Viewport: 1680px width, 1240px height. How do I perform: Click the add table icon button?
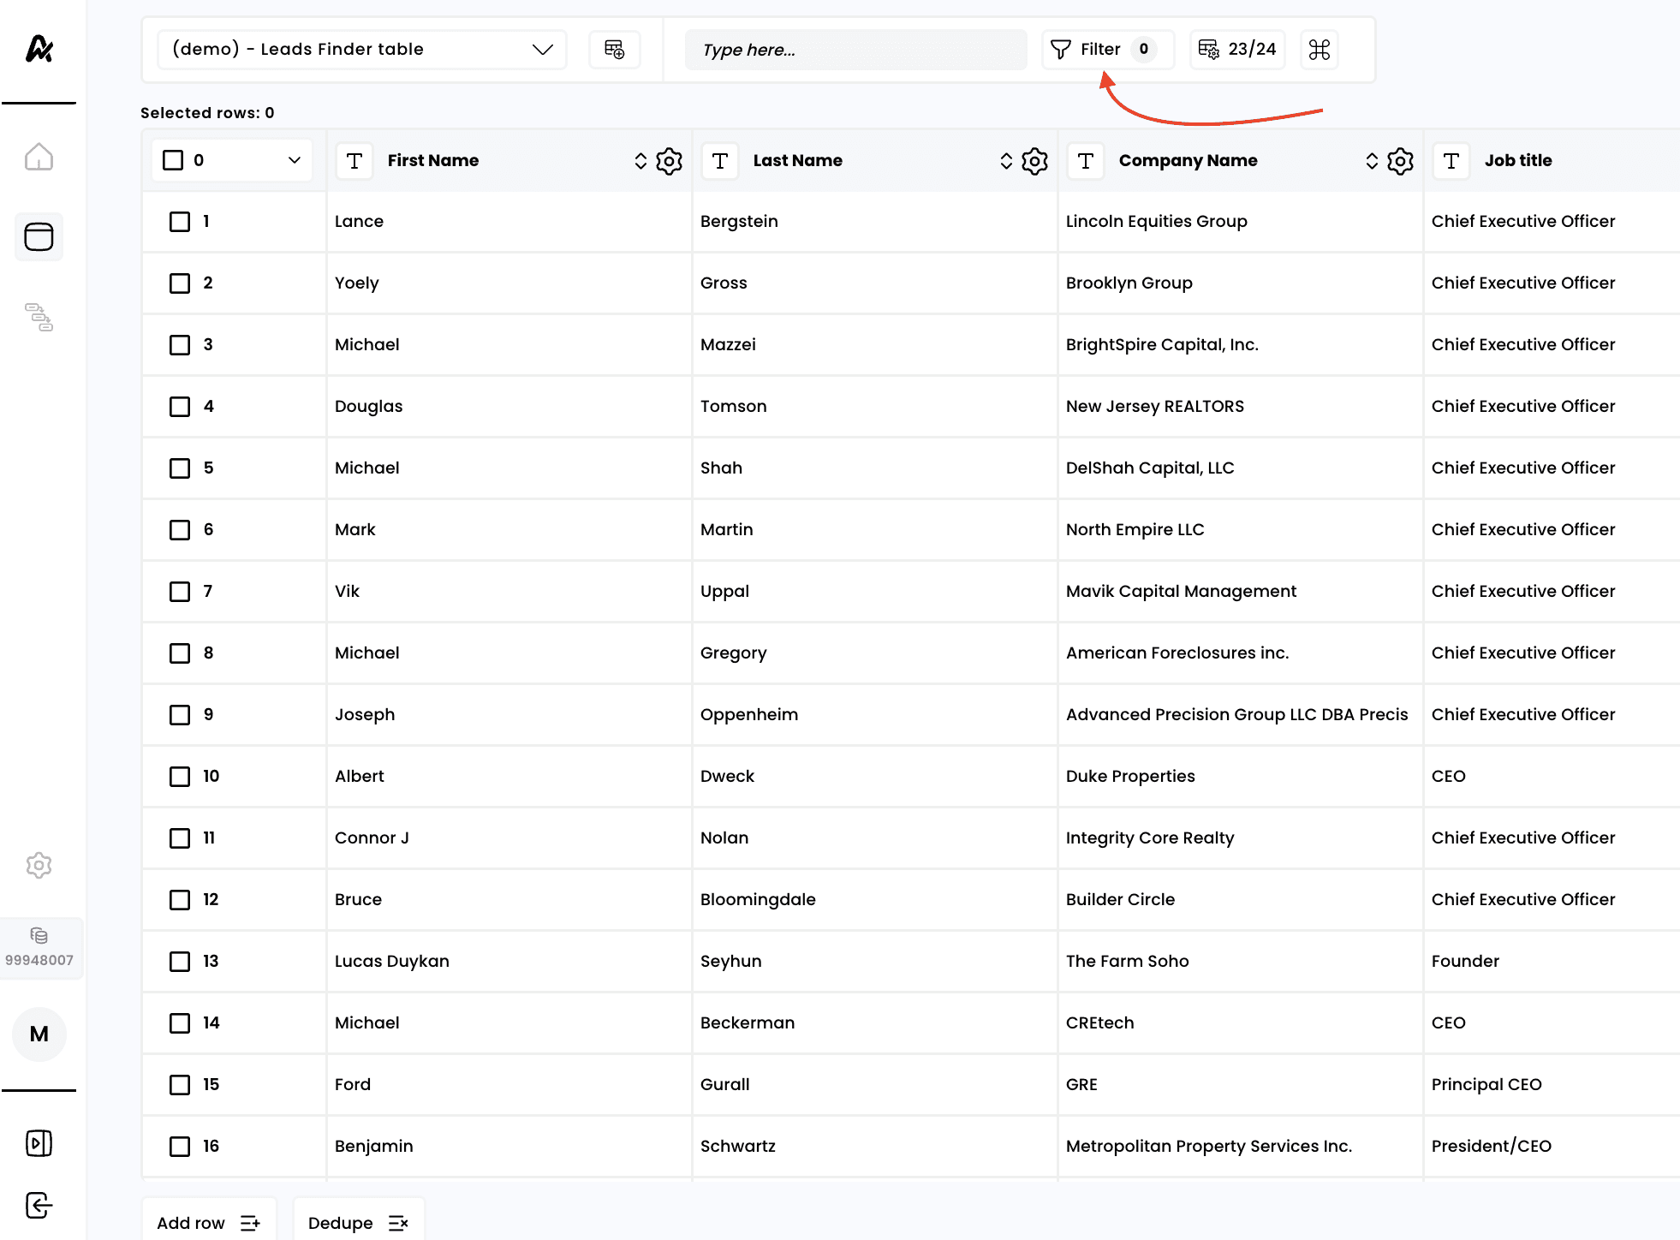(614, 50)
